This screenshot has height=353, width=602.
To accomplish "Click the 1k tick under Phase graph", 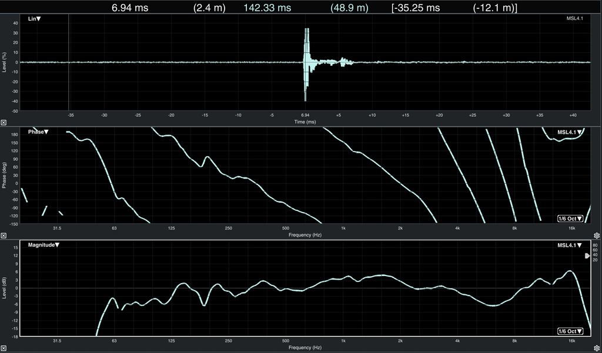I will (x=343, y=228).
